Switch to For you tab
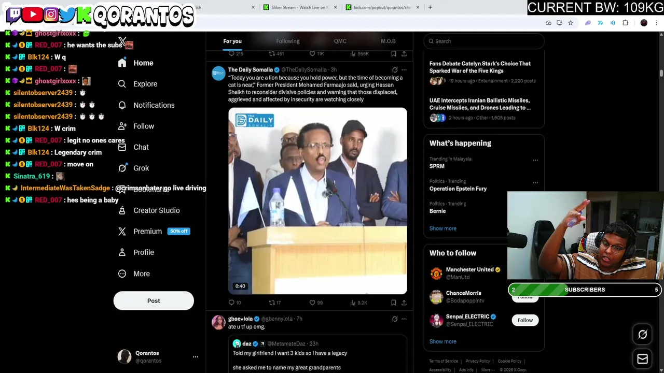 [232, 41]
